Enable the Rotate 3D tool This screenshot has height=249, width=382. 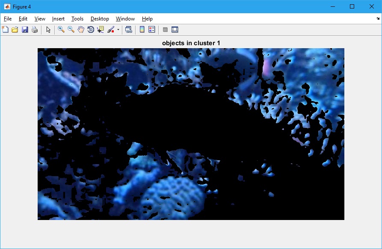click(91, 29)
